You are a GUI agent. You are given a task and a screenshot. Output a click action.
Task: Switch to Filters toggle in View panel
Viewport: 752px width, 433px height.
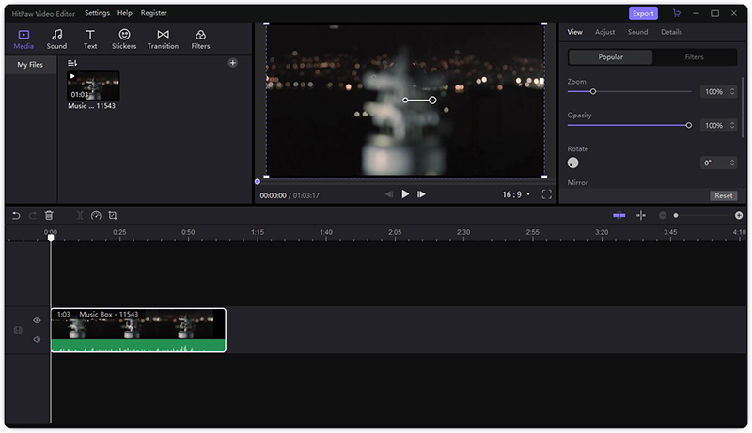(694, 57)
